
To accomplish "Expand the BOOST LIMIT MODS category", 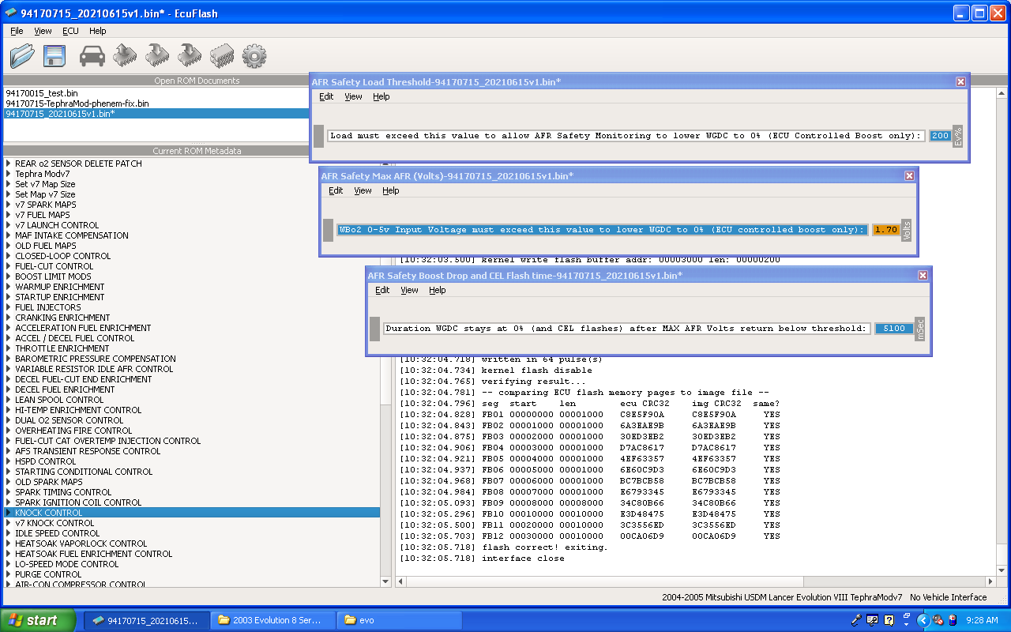I will 9,276.
